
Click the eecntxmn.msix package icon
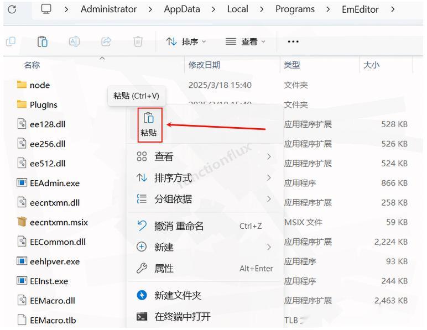(22, 222)
